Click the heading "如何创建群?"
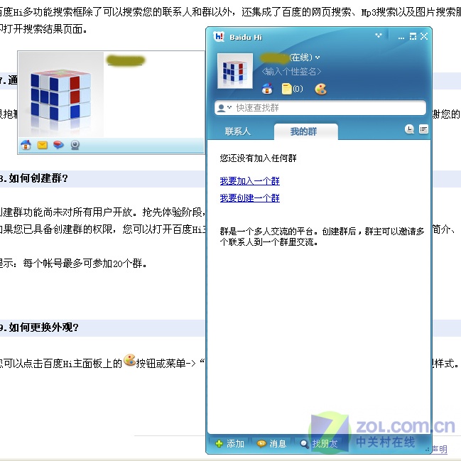461x461 pixels. [38, 178]
